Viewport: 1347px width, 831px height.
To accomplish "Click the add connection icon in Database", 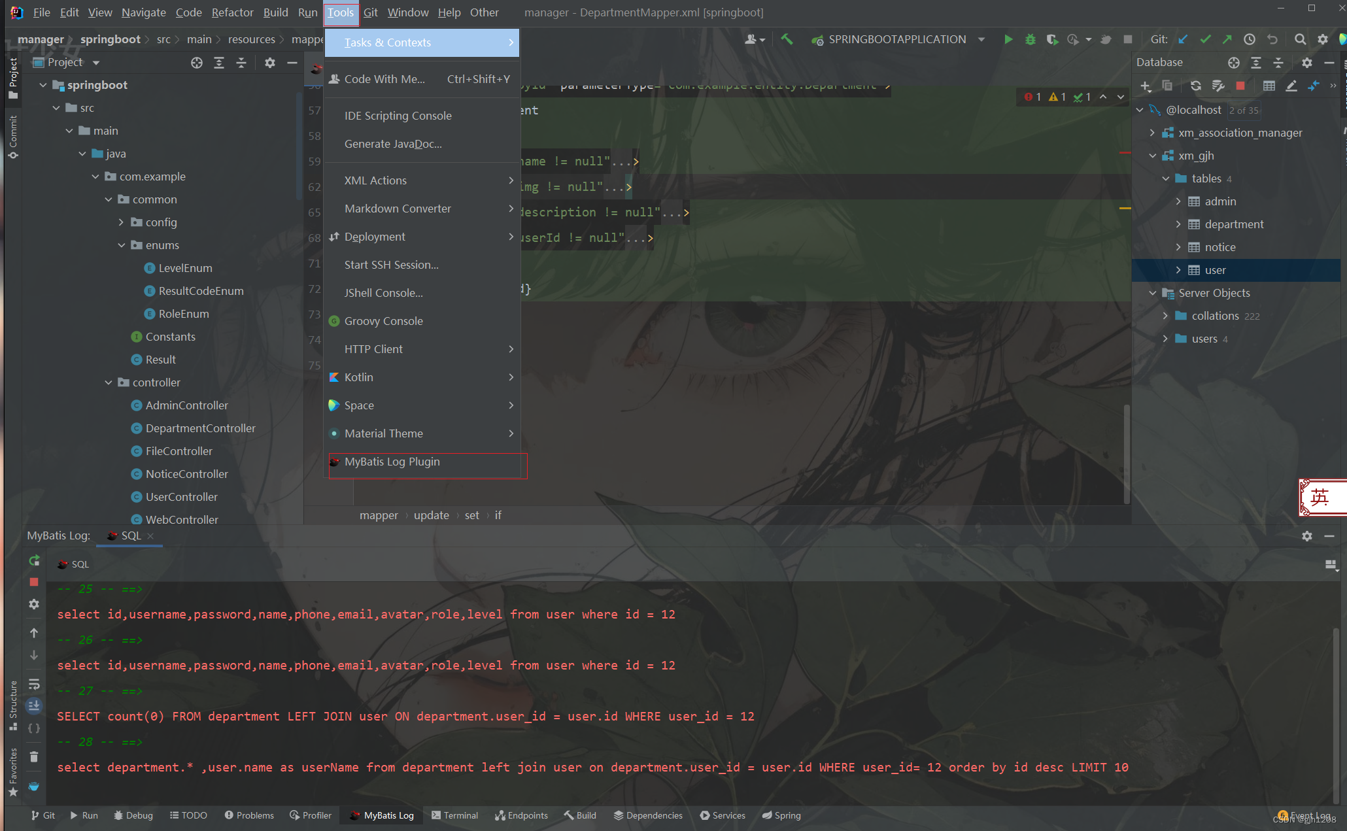I will pos(1145,86).
